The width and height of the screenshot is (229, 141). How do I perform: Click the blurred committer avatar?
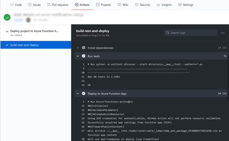[x=28, y=20]
